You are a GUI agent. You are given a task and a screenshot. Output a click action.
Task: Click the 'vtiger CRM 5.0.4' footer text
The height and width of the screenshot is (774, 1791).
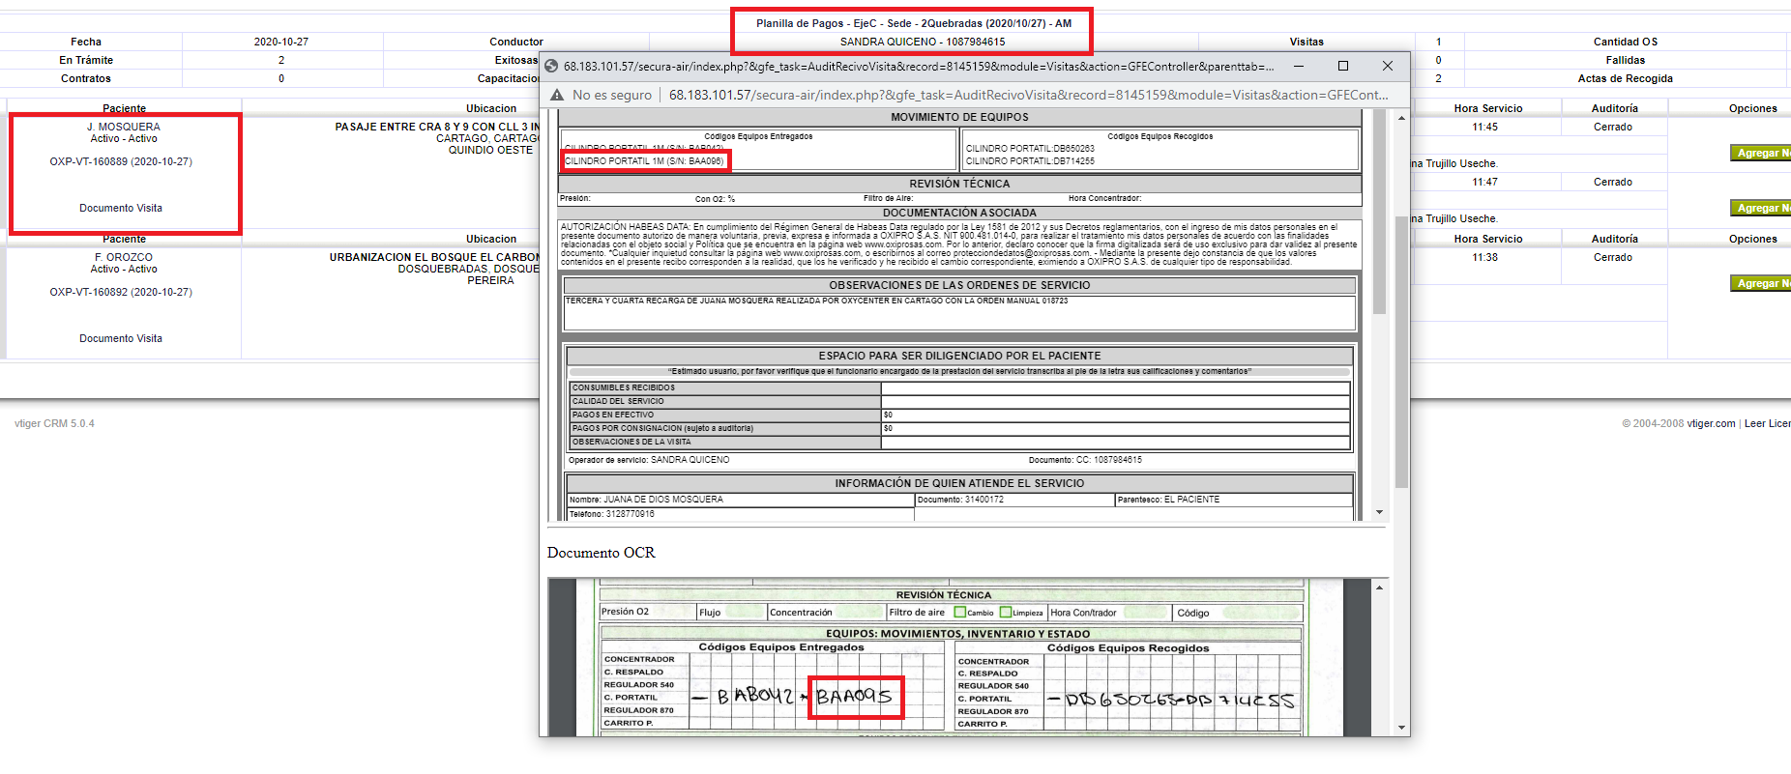click(54, 423)
